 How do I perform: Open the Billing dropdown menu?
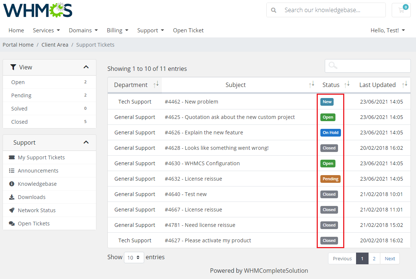pos(118,30)
